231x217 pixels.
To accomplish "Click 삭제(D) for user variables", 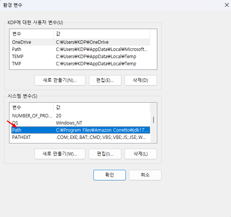I will click(141, 80).
